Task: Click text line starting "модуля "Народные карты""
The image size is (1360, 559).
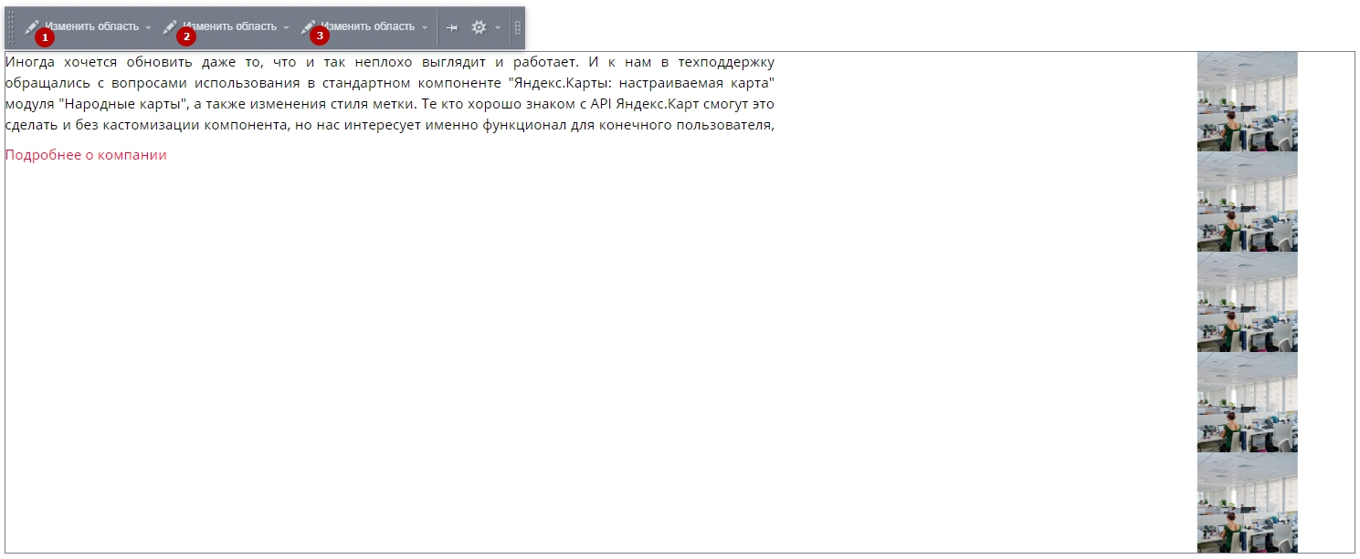Action: tap(390, 104)
